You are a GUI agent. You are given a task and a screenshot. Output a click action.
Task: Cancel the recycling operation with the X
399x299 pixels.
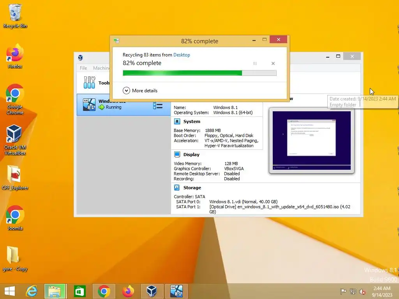pyautogui.click(x=273, y=63)
